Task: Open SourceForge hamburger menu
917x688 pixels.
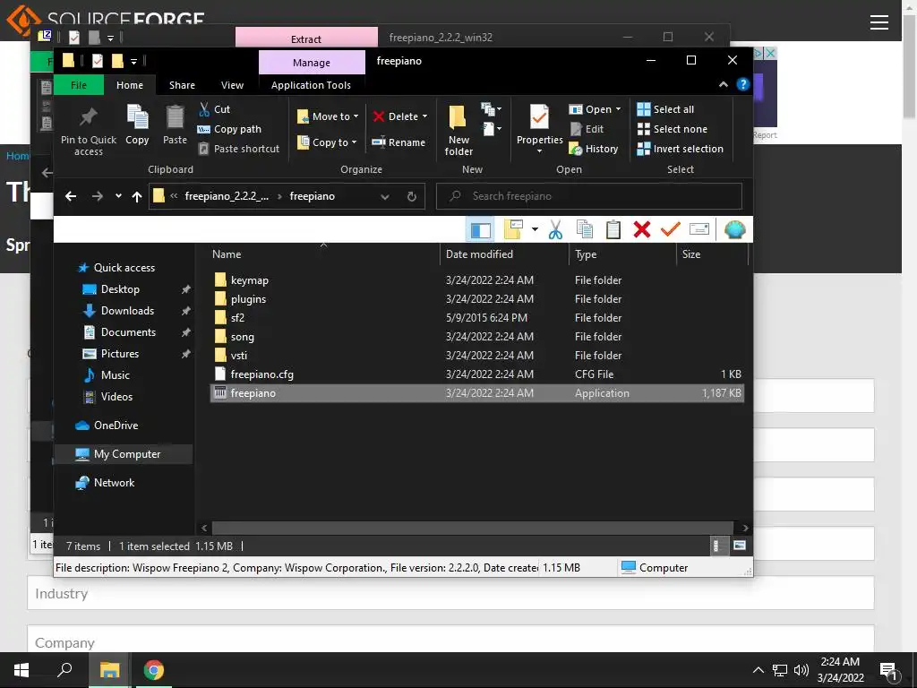Action: pos(879,22)
